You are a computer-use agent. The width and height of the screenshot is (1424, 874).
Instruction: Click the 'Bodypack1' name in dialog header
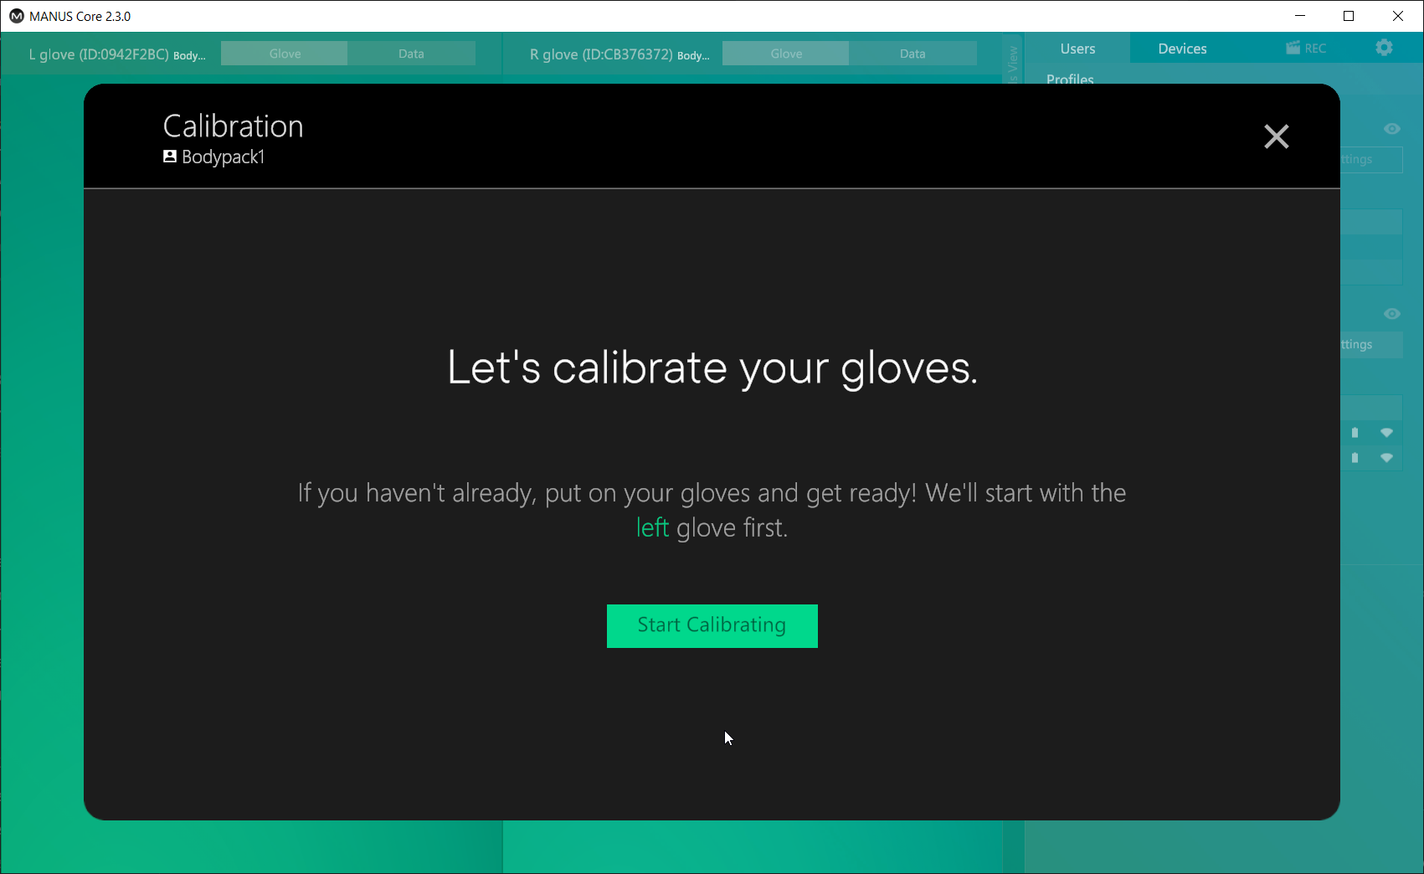click(x=223, y=157)
